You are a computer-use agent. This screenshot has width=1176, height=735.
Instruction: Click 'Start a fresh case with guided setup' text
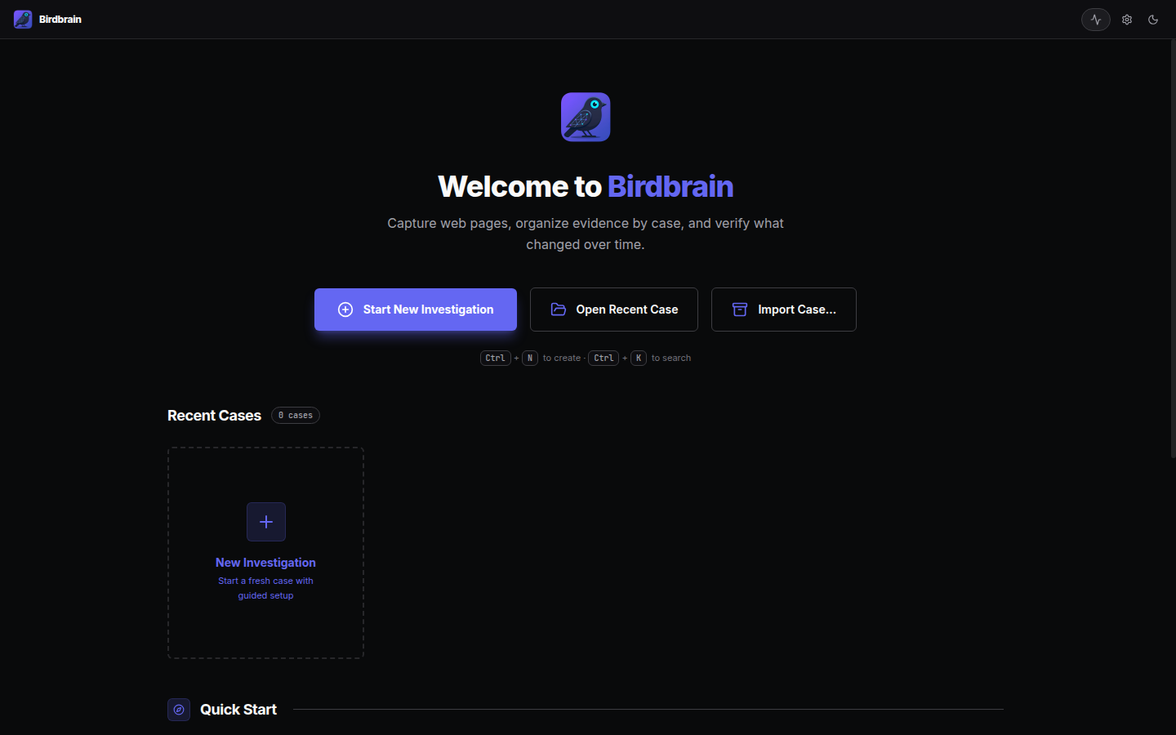point(265,588)
